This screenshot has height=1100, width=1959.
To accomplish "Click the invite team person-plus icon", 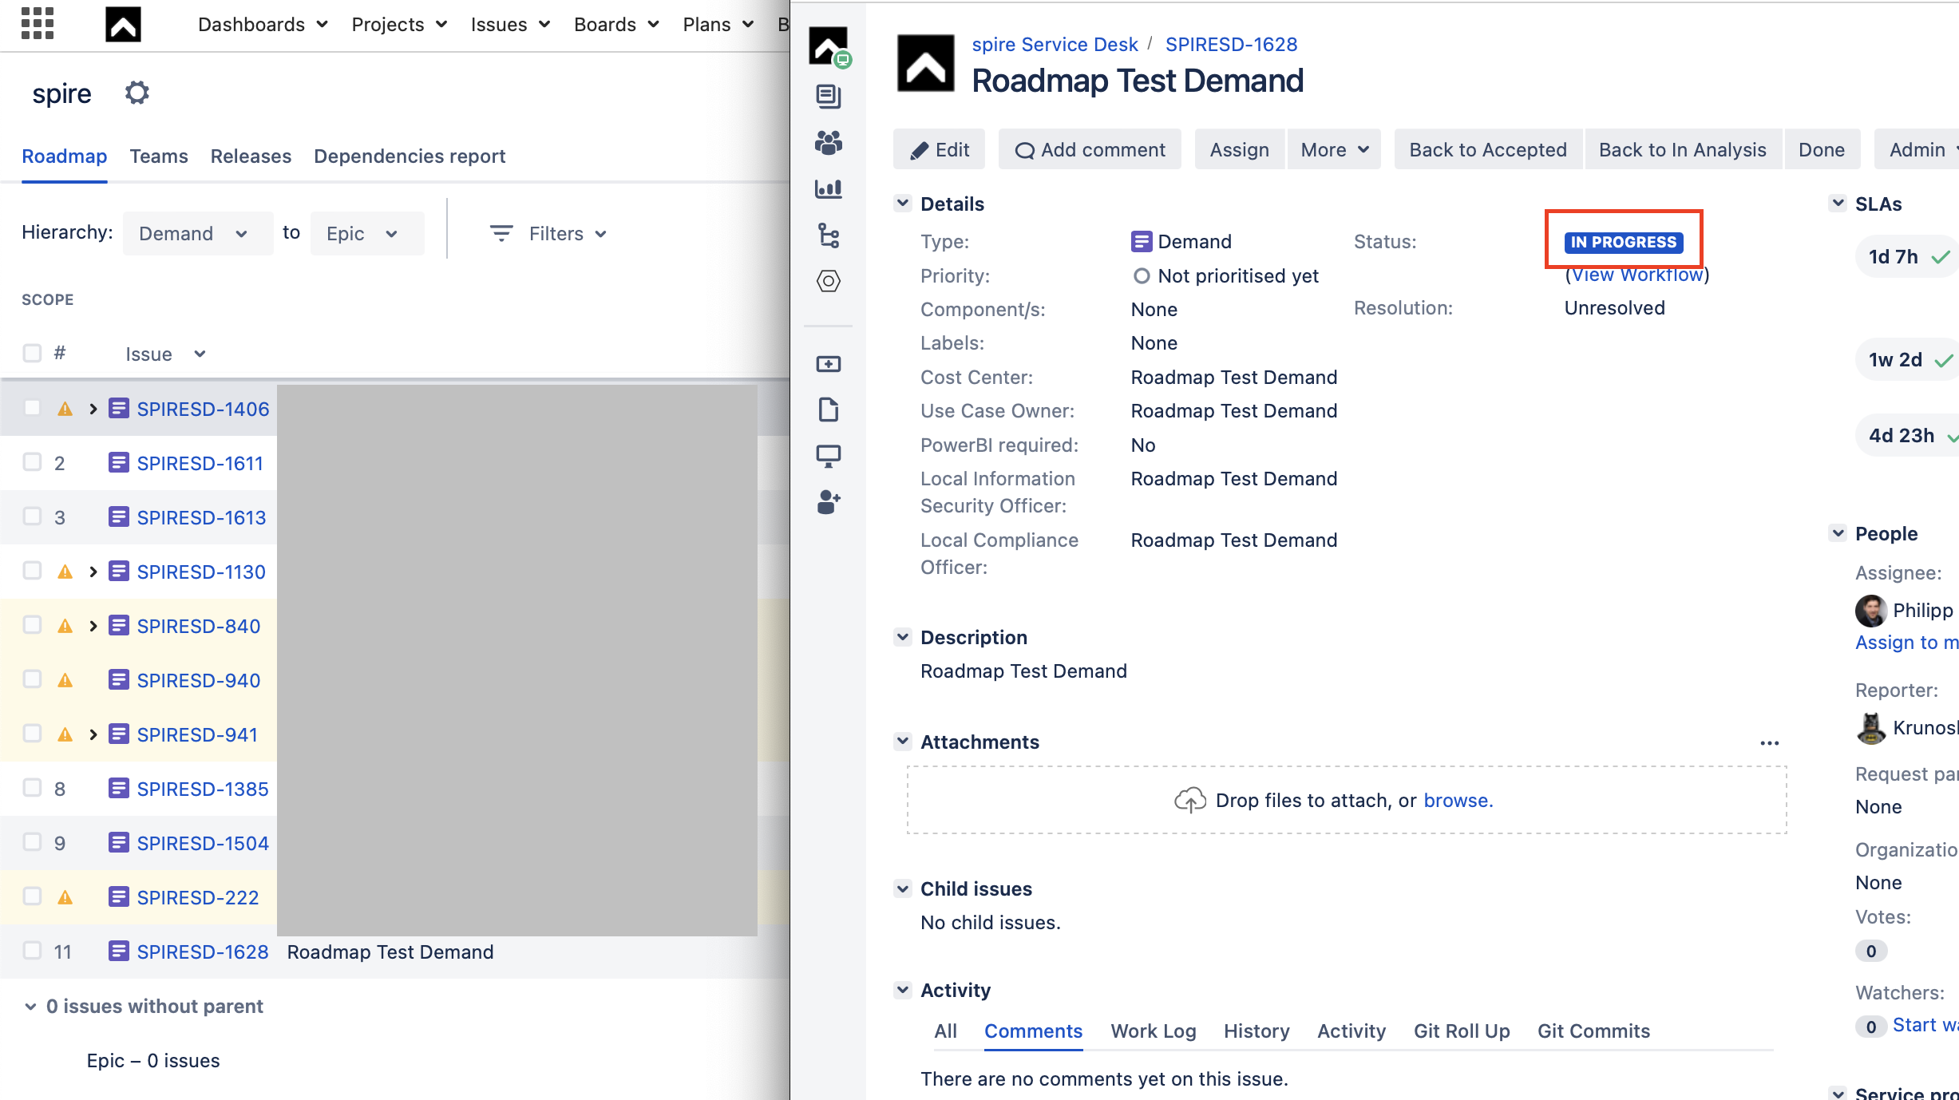I will tap(829, 502).
